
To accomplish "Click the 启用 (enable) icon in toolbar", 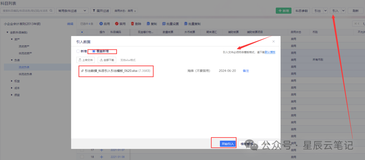I will 101,24.
